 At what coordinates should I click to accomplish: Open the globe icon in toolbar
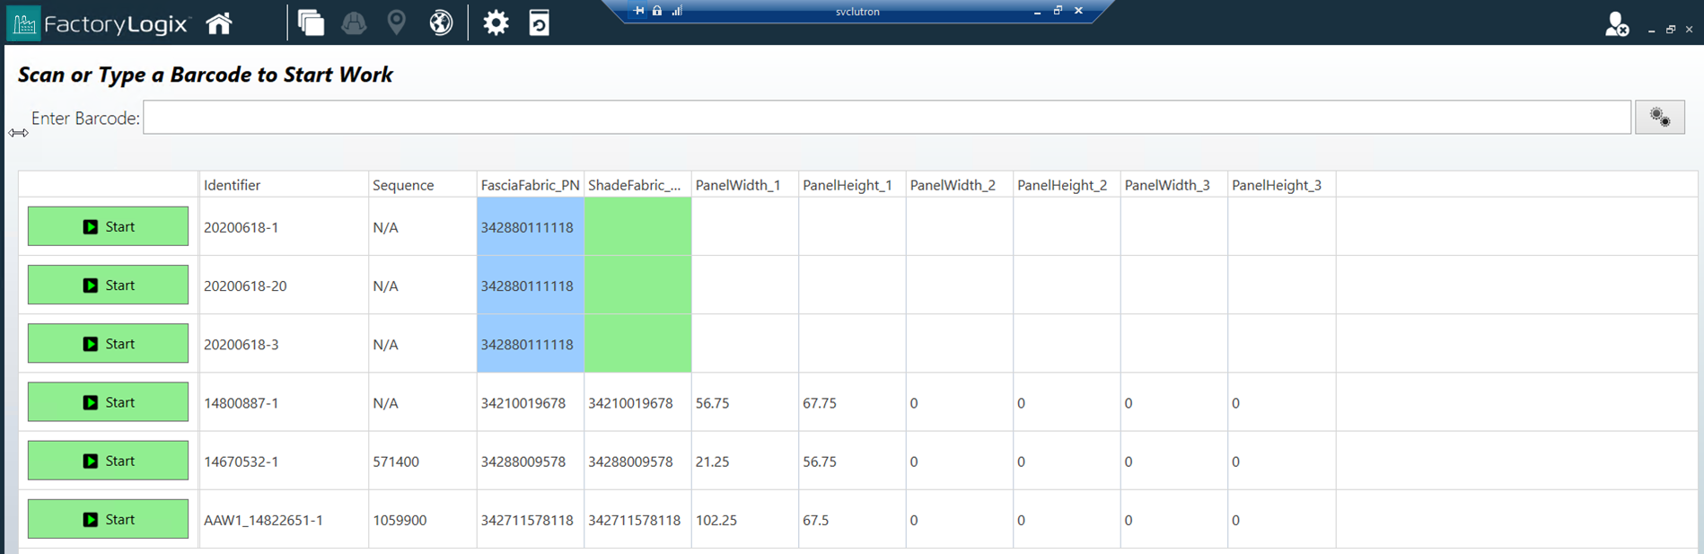tap(440, 23)
